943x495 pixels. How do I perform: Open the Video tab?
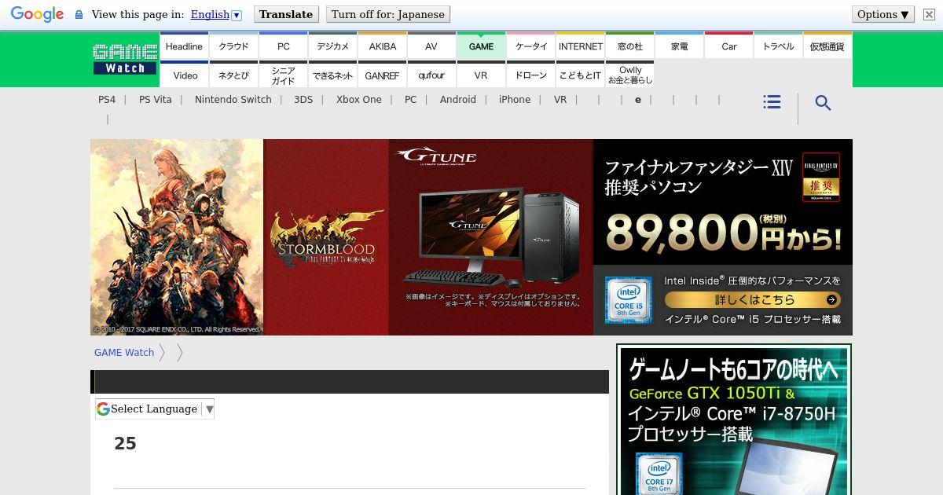[x=184, y=75]
